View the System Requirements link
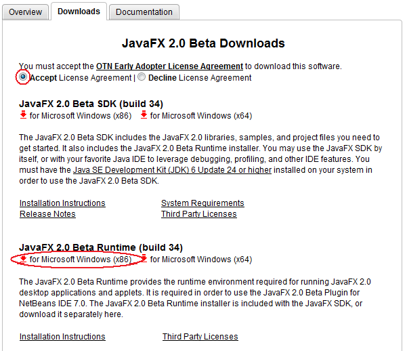 coord(202,203)
